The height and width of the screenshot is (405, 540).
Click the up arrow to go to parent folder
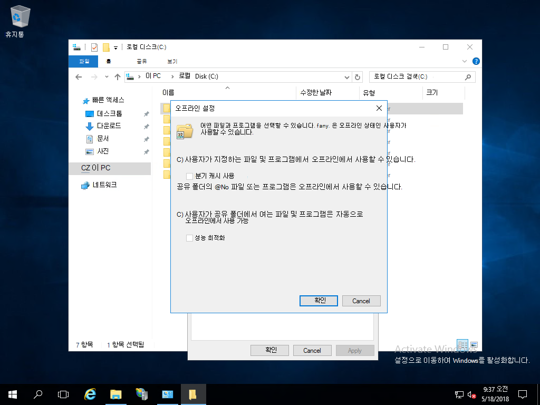[x=117, y=77]
